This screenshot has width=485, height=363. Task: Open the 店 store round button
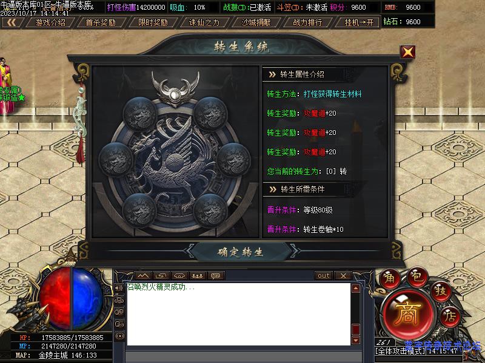click(x=450, y=316)
